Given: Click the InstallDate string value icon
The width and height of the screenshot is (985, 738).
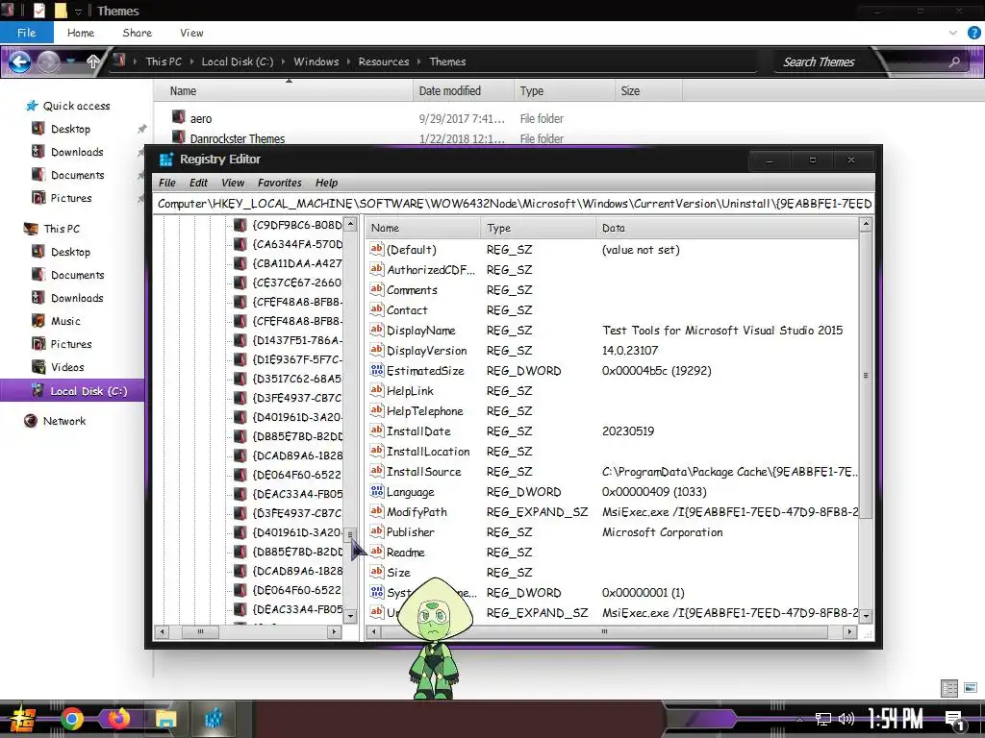Looking at the screenshot, I should 376,430.
